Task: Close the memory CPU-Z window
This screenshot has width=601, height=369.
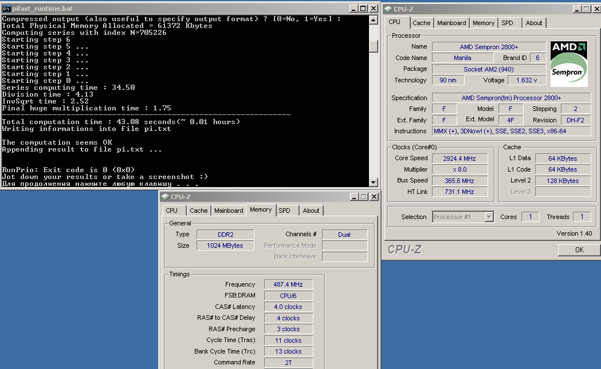Action: click(374, 197)
